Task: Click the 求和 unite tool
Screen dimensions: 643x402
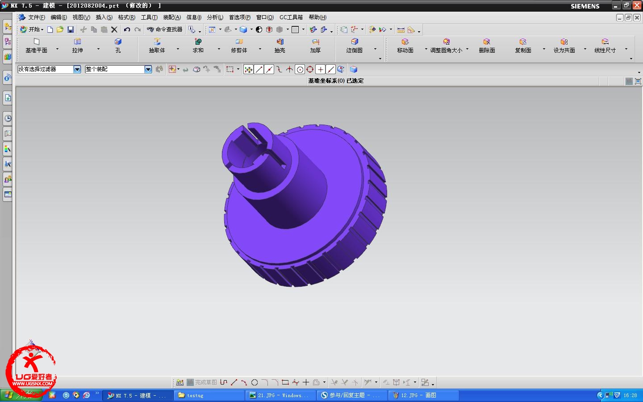Action: click(x=198, y=46)
